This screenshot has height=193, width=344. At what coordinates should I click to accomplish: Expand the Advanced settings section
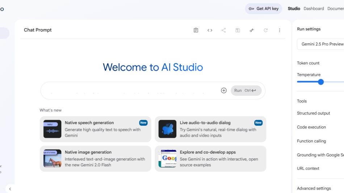click(314, 188)
